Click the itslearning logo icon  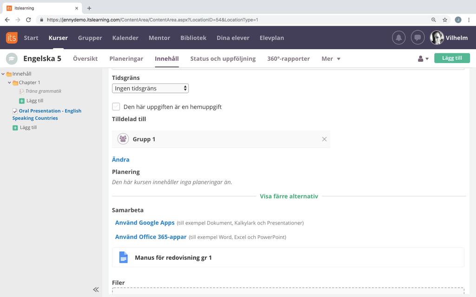pos(12,38)
